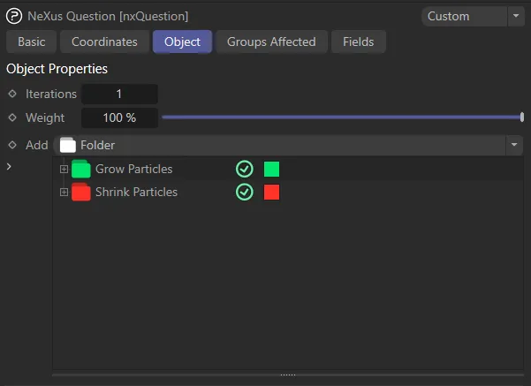Click the red Shrink Particles folder icon

point(81,192)
